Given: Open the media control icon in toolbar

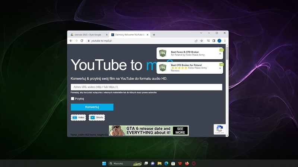Looking at the screenshot, I should tap(208, 41).
